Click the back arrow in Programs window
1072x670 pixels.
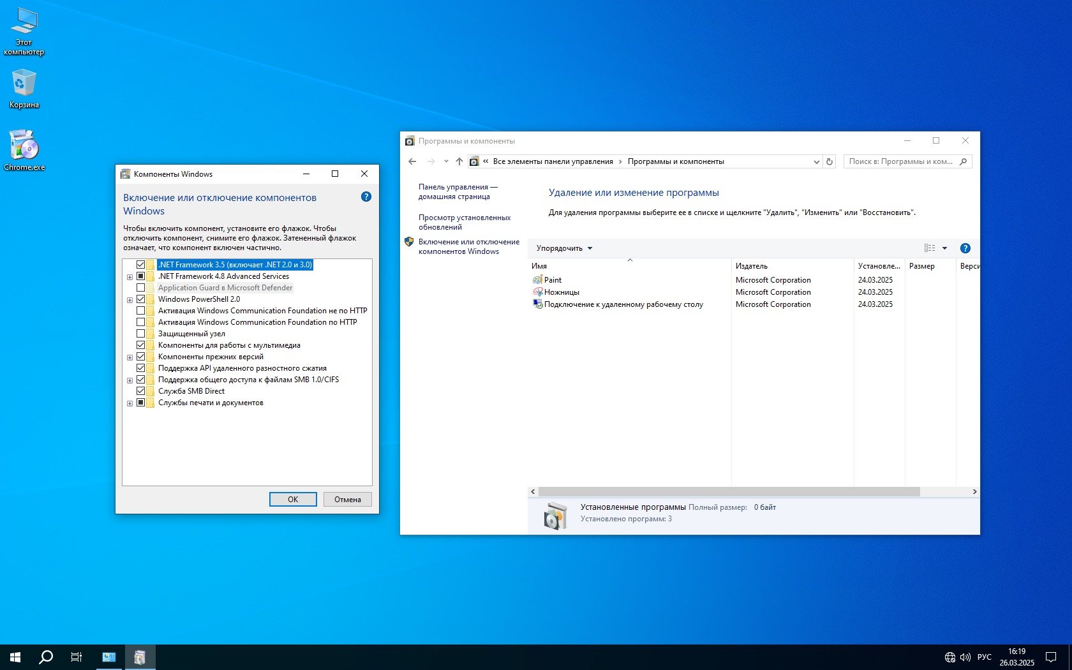[412, 161]
